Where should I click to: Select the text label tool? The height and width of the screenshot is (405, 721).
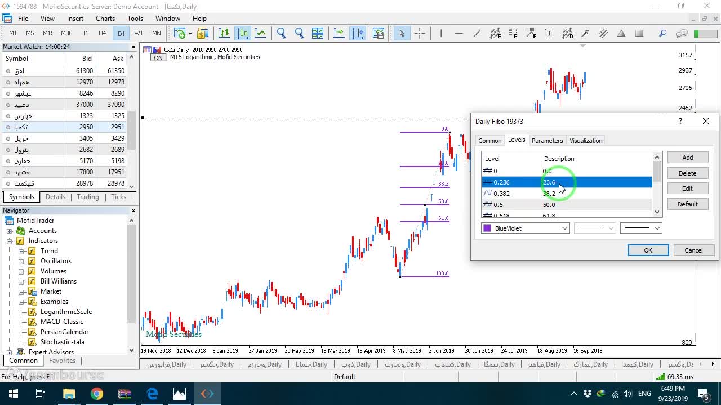(549, 33)
